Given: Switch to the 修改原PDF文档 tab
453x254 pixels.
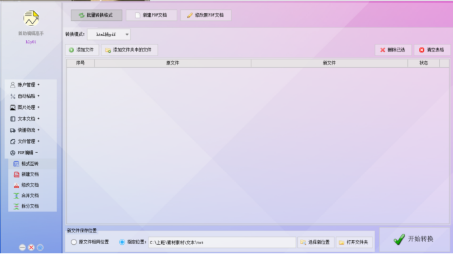Looking at the screenshot, I should tap(206, 15).
